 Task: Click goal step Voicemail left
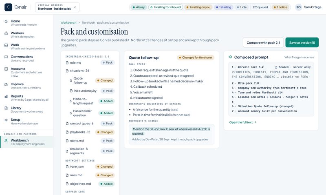pos(143,92)
